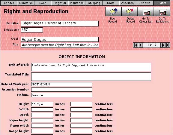Click the '1 of 10' record counter
Viewport: 173px width, 135px height.
[x=152, y=45]
